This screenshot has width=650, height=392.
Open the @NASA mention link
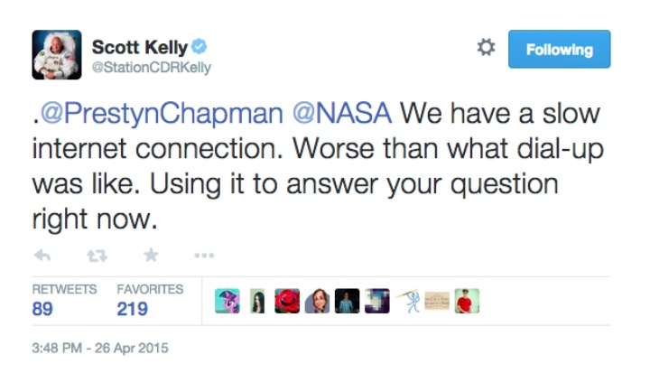pyautogui.click(x=344, y=115)
